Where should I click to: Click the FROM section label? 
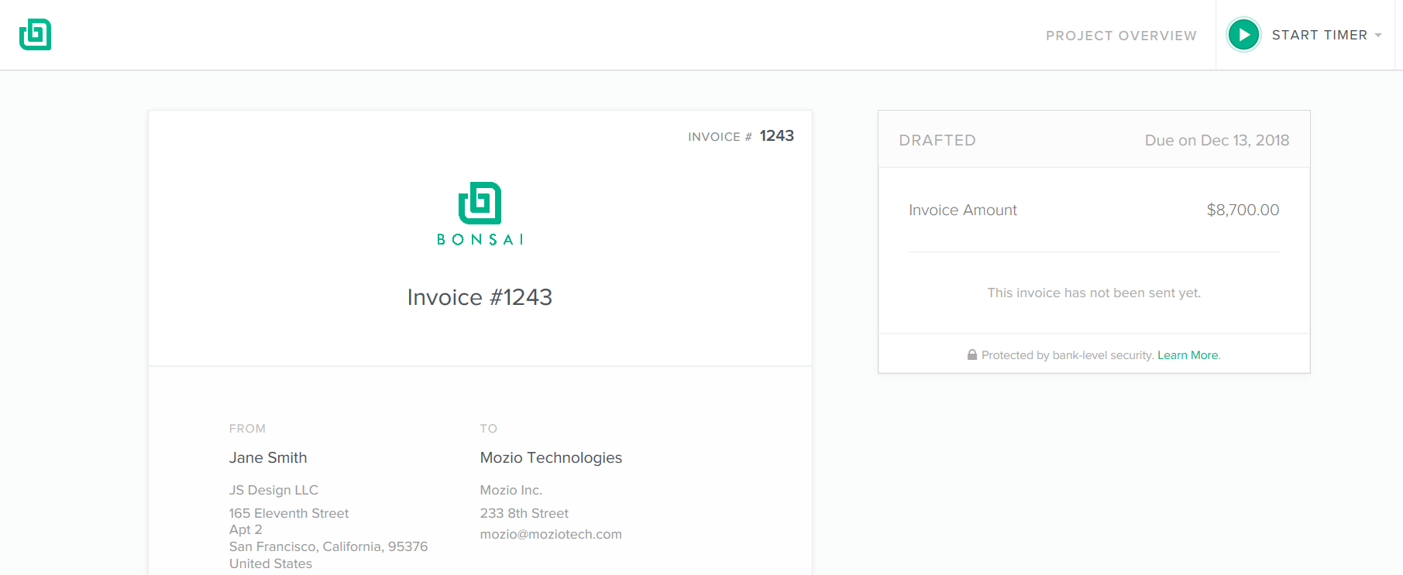(x=247, y=429)
